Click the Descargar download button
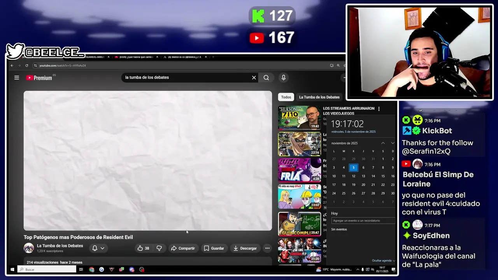The height and width of the screenshot is (280, 498). pos(245,248)
